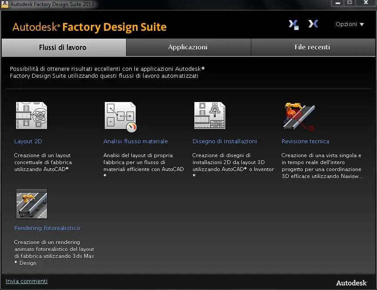Click the description 'Creazione di disegni di installazioni 2D'
The height and width of the screenshot is (290, 377).
click(x=233, y=165)
